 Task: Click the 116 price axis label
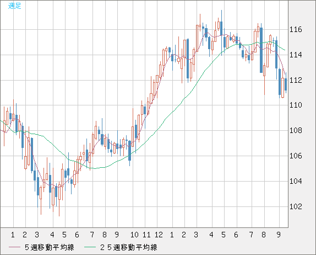tap(296, 30)
